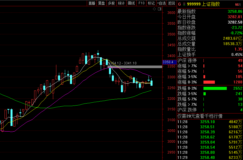This screenshot has height=160, width=243.
Task: Click the red G icon before the stock code
Action: (x=180, y=4)
